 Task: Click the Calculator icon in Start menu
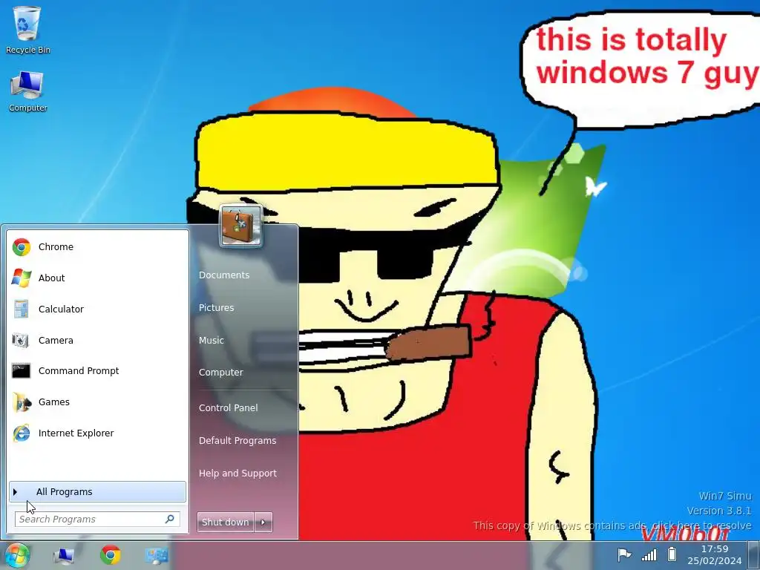click(x=21, y=309)
